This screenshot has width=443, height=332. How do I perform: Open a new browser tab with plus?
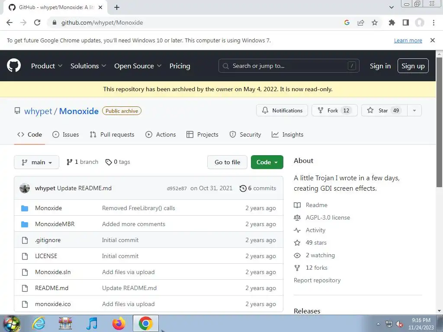tap(117, 7)
